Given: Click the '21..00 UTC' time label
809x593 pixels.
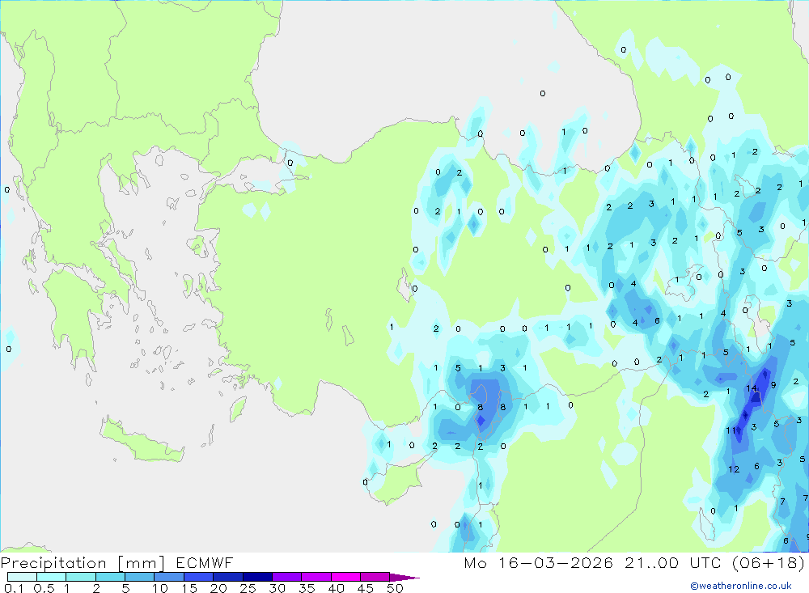Looking at the screenshot, I should click(x=673, y=562).
